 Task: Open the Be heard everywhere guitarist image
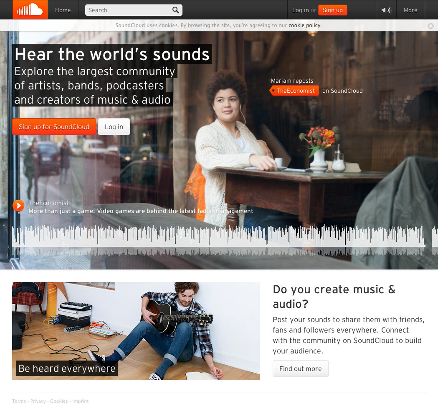pos(136,331)
